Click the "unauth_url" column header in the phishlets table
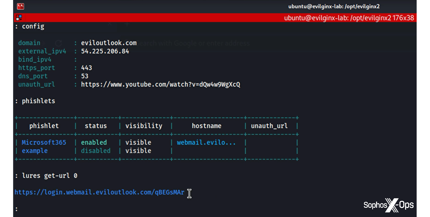This screenshot has height=217, width=430. 269,126
